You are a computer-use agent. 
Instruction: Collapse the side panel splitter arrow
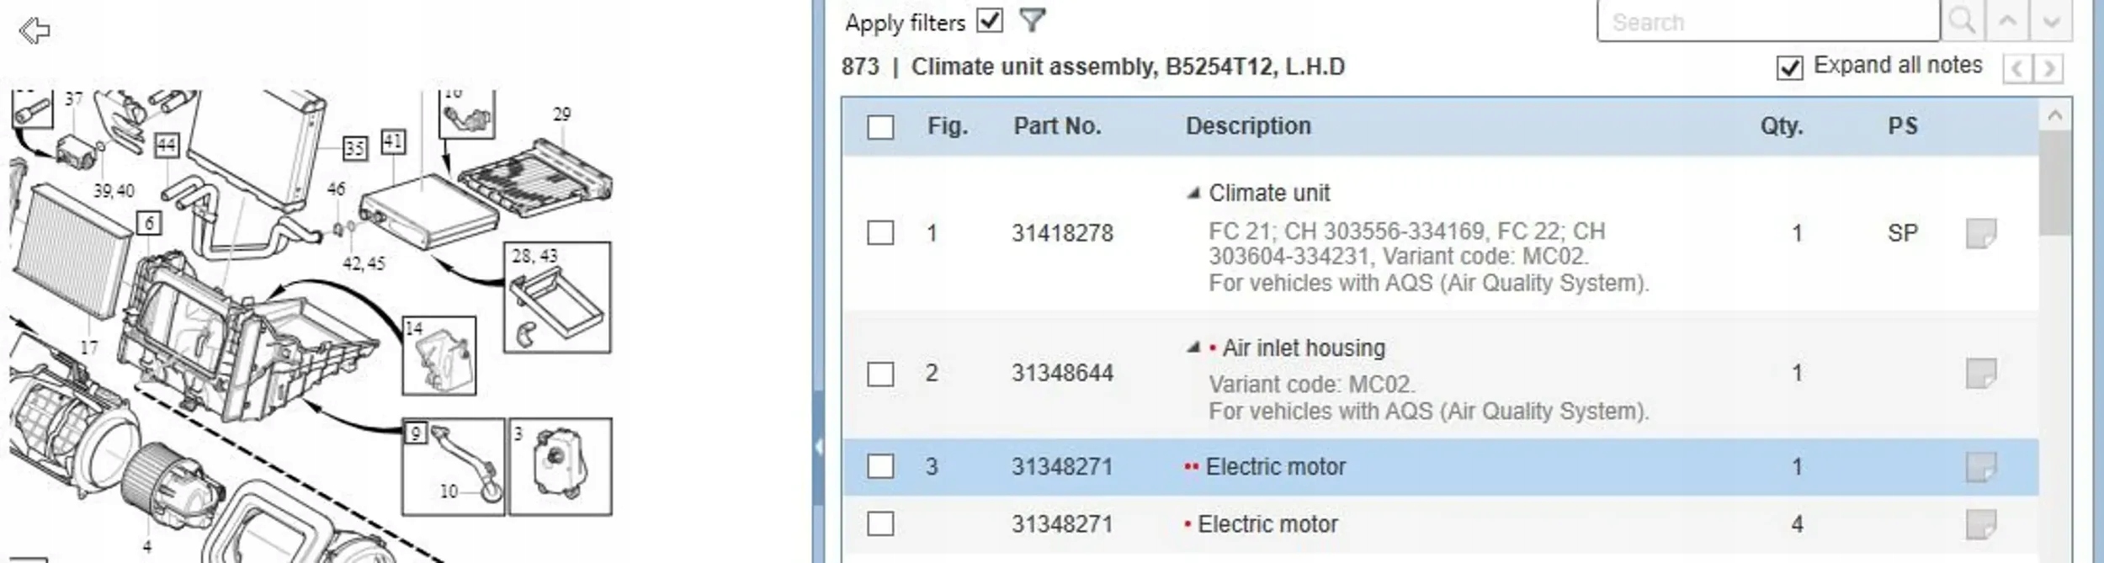pos(818,447)
